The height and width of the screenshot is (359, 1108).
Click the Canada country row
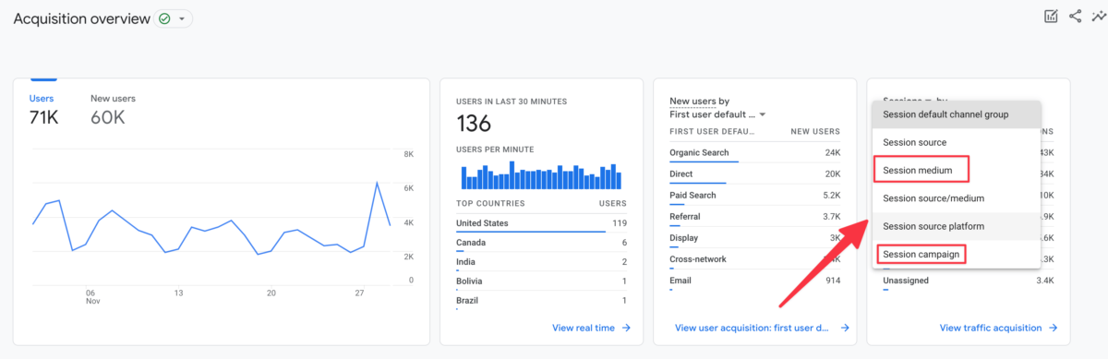(x=541, y=243)
